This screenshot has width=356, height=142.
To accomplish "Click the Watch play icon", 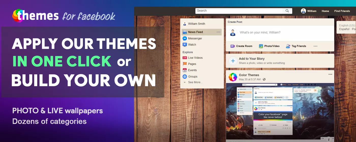I will coord(185,45).
